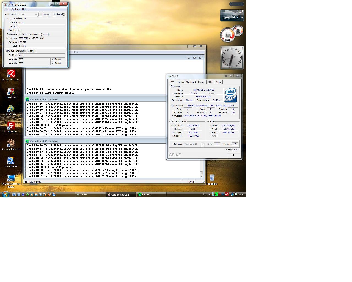Switch to the Cache tab in CPU-Z
The image size is (352, 282).
(x=181, y=82)
